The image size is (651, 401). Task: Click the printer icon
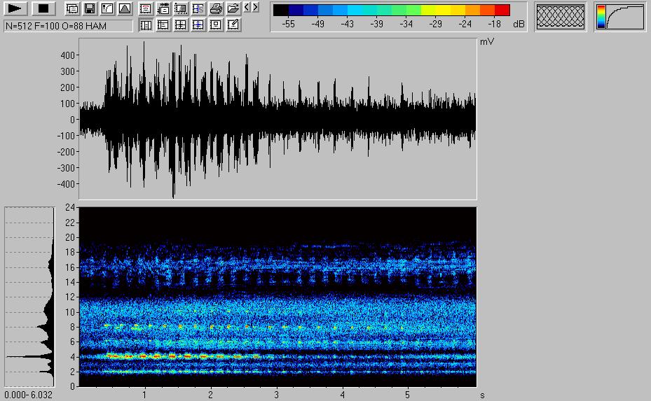[217, 9]
